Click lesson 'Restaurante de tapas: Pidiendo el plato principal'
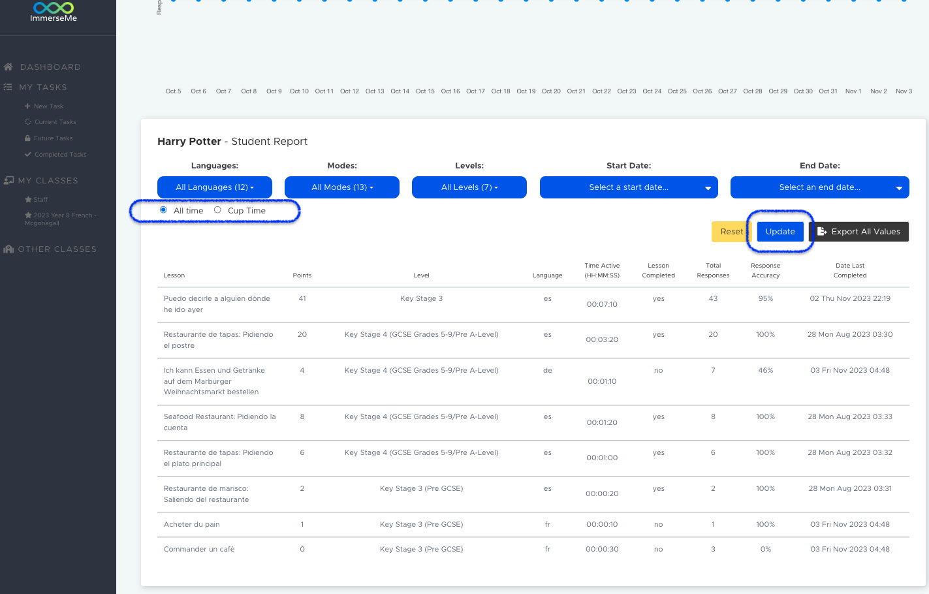The height and width of the screenshot is (594, 929). click(218, 458)
